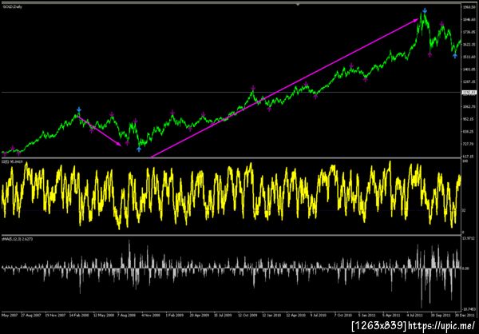The height and width of the screenshot is (334, 479).
Task: Select the short falling magenta trendline
Action: coord(100,130)
